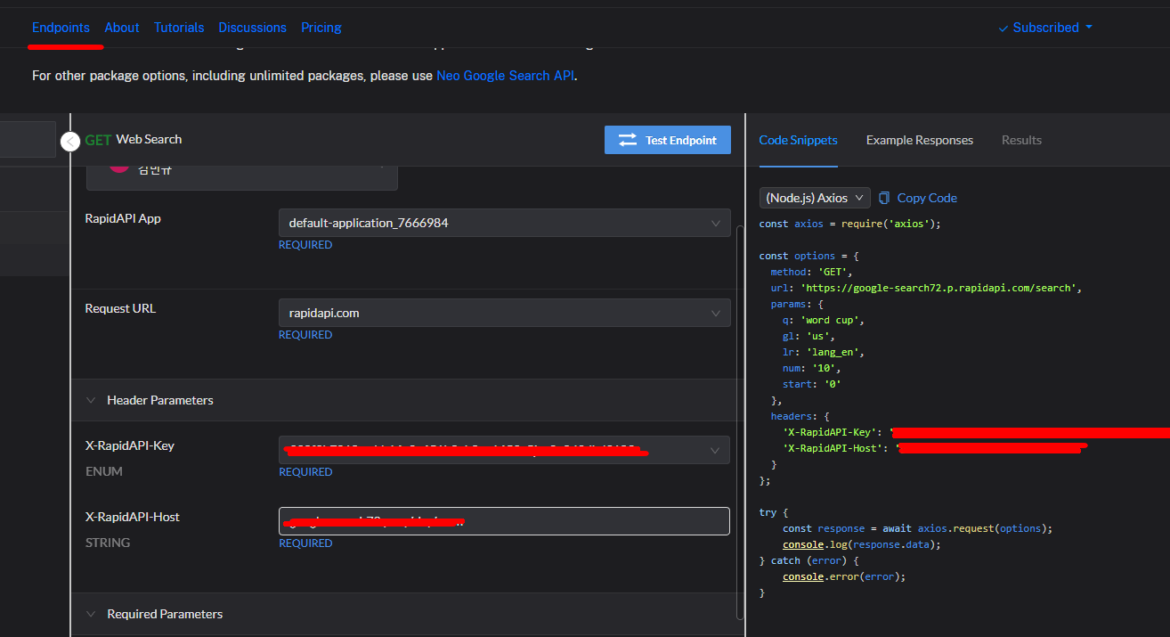1170x637 pixels.
Task: Click the q: 'word cup' line in the code
Action: coord(824,320)
